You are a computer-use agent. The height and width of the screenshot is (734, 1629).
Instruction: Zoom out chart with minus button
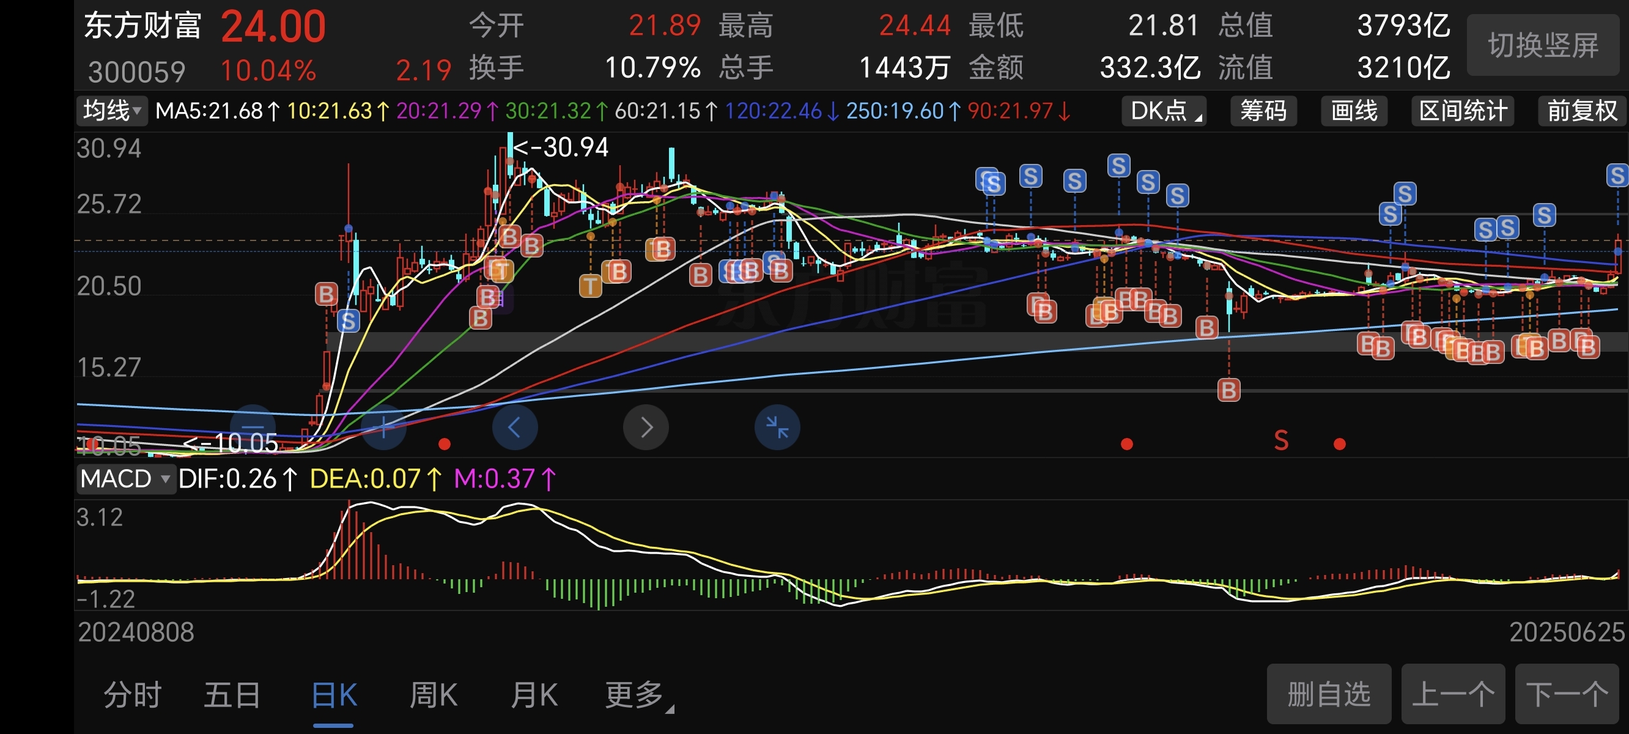[253, 427]
